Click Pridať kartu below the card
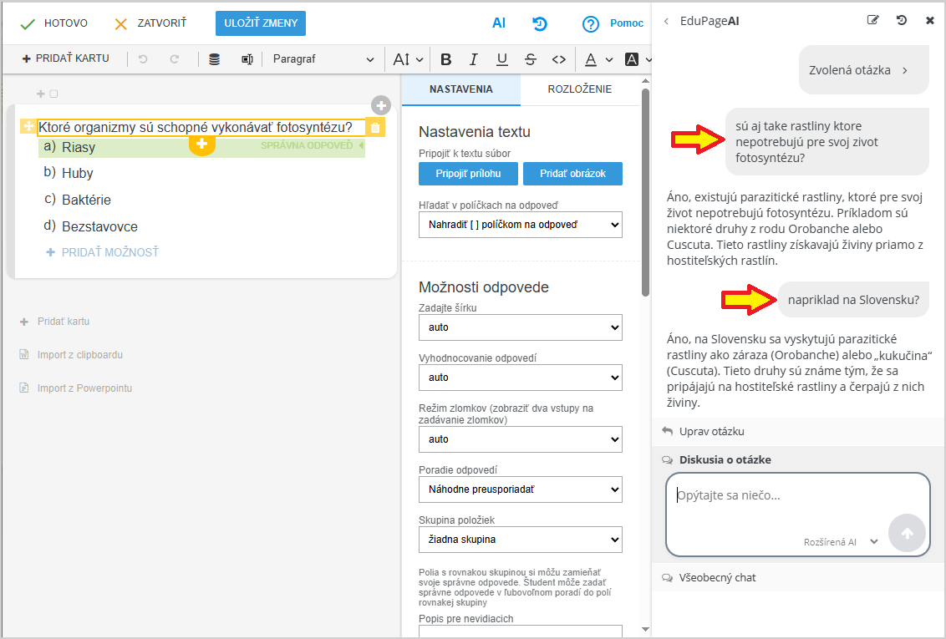Screen dimensions: 946x639 55,322
